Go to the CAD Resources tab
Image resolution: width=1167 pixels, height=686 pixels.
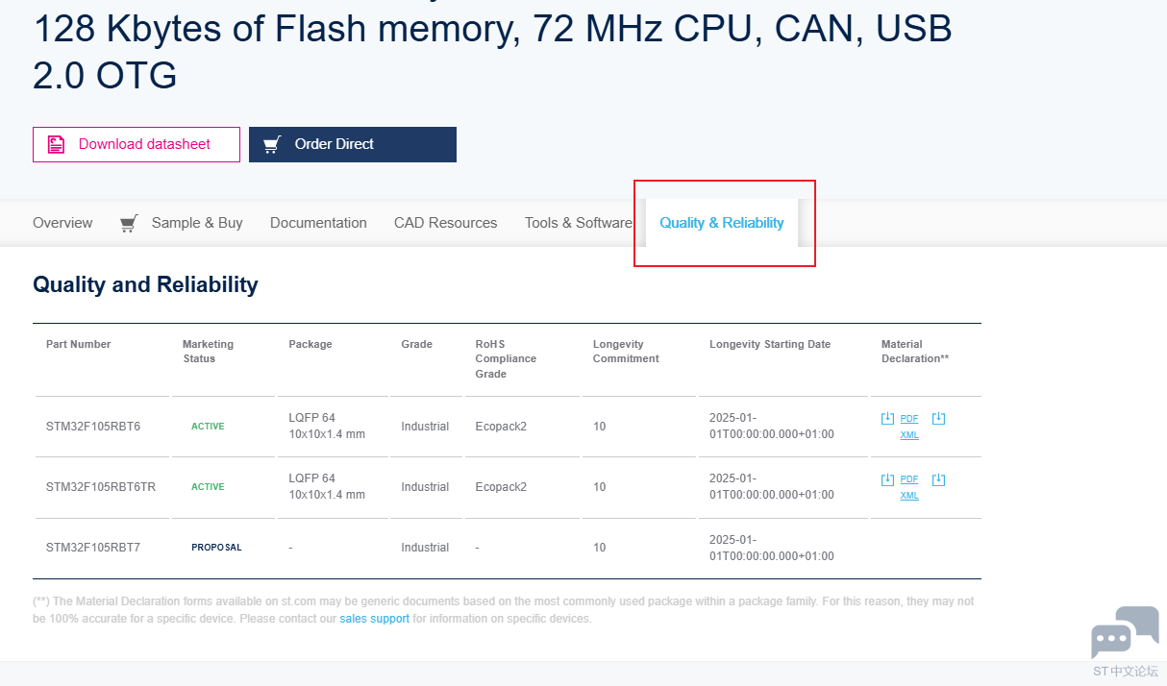click(x=446, y=223)
